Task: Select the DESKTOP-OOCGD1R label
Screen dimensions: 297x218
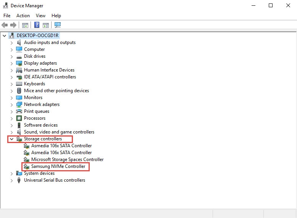Action: 37,36
